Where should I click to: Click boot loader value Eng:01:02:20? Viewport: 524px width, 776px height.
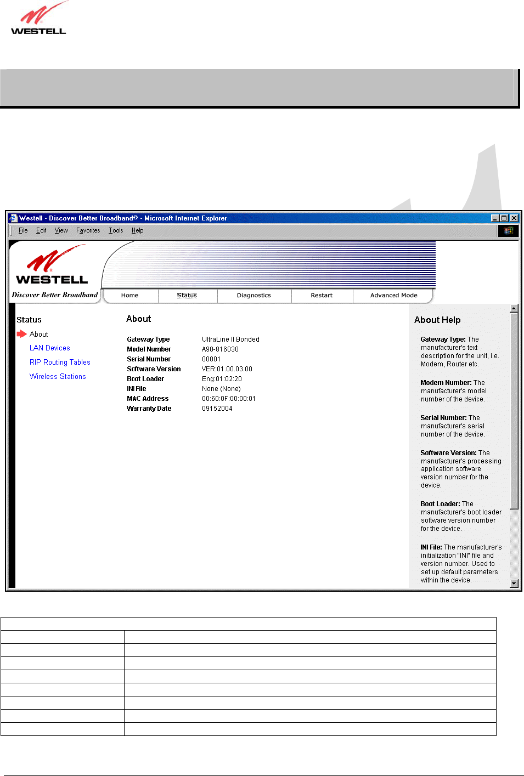[222, 379]
